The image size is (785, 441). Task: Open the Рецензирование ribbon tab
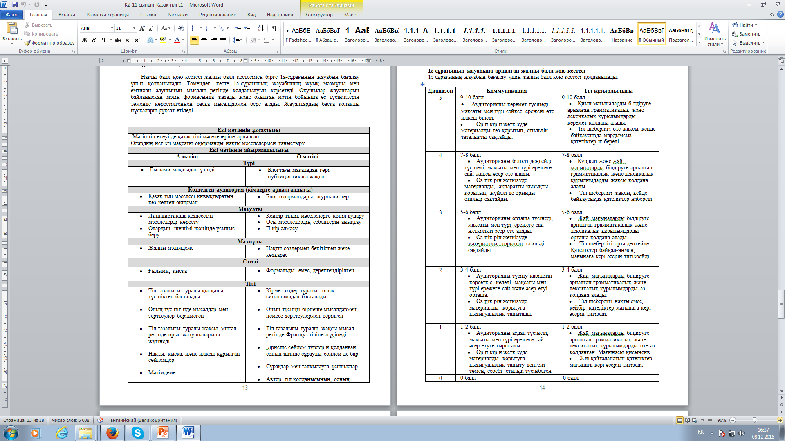click(x=217, y=15)
